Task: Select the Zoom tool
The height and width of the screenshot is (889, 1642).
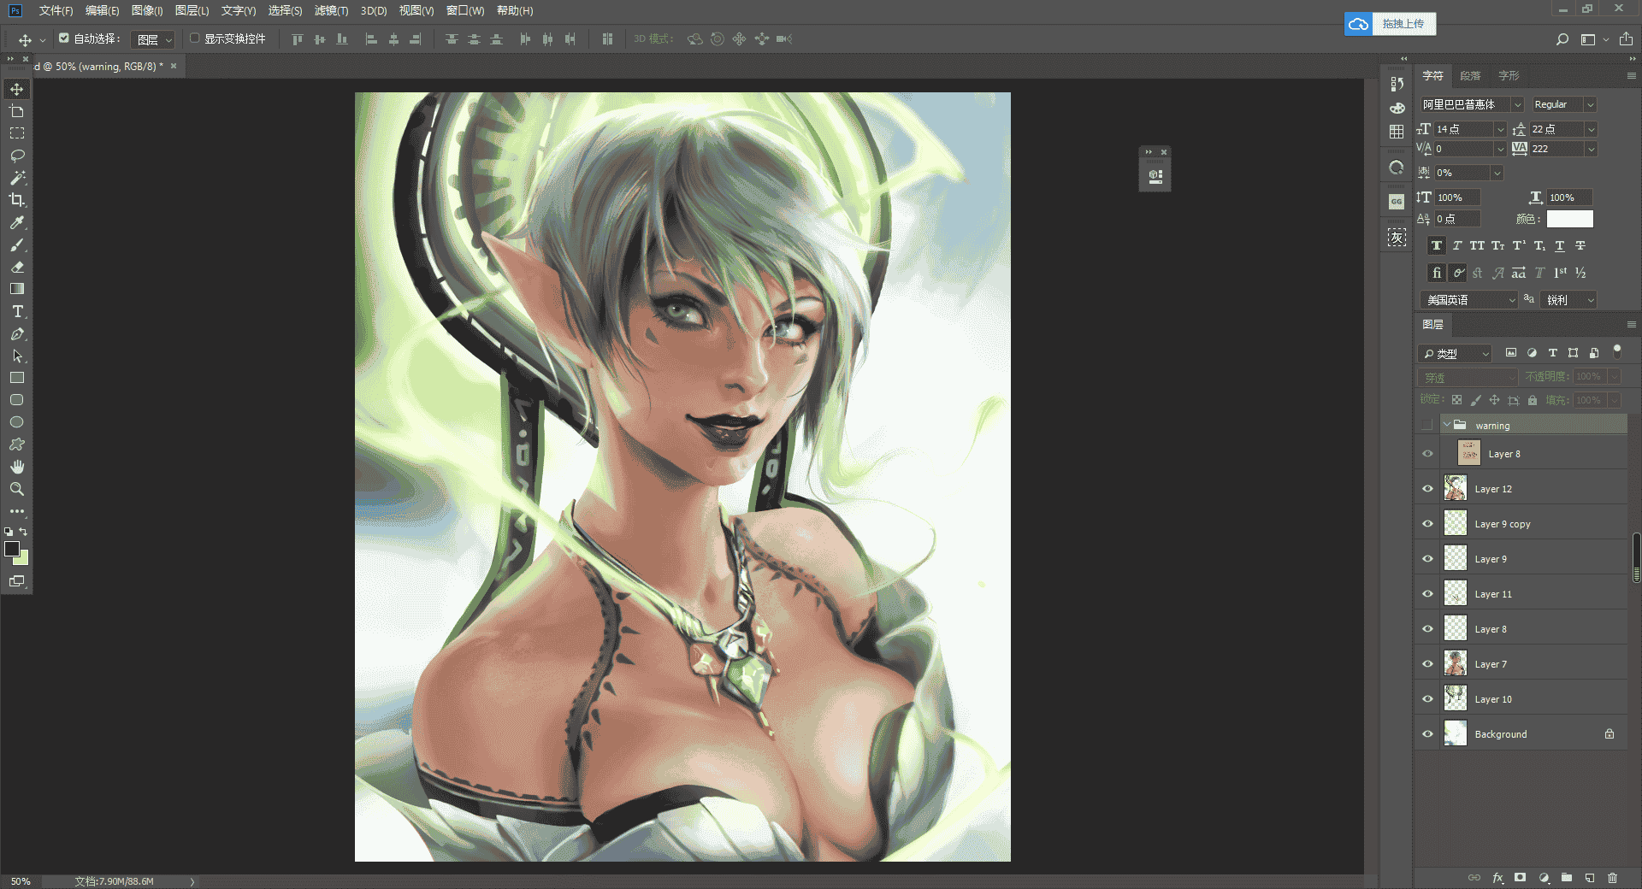Action: [17, 489]
